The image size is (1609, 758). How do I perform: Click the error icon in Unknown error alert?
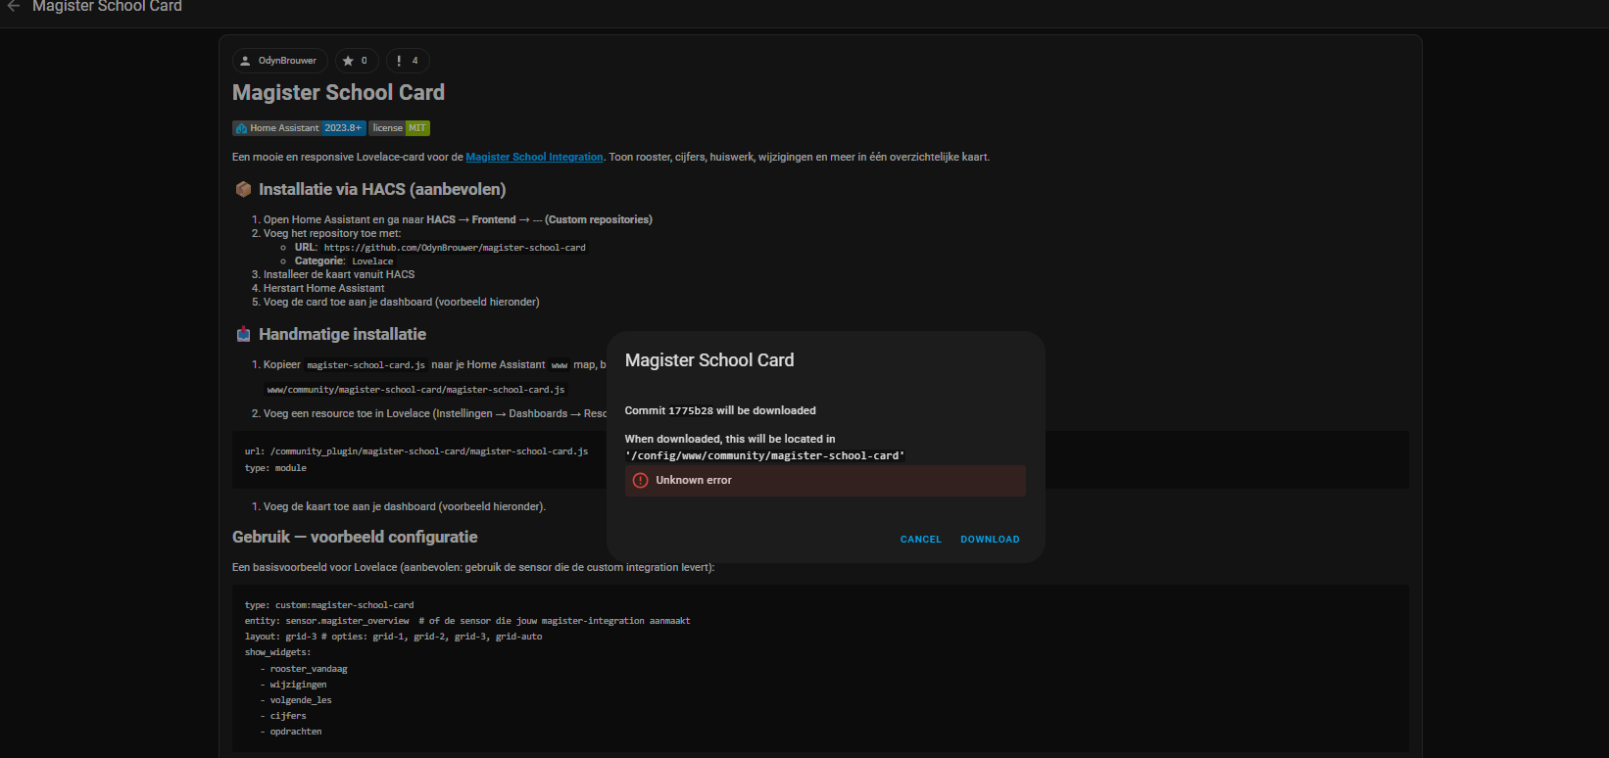(x=640, y=480)
